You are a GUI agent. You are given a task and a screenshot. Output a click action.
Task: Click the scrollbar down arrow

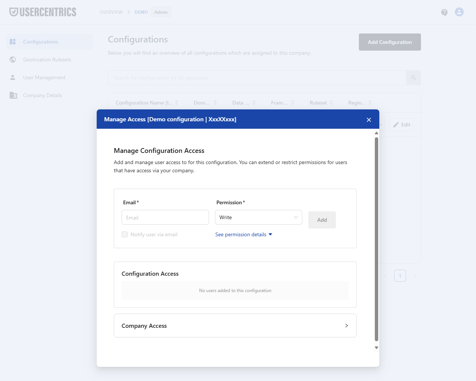(x=376, y=348)
